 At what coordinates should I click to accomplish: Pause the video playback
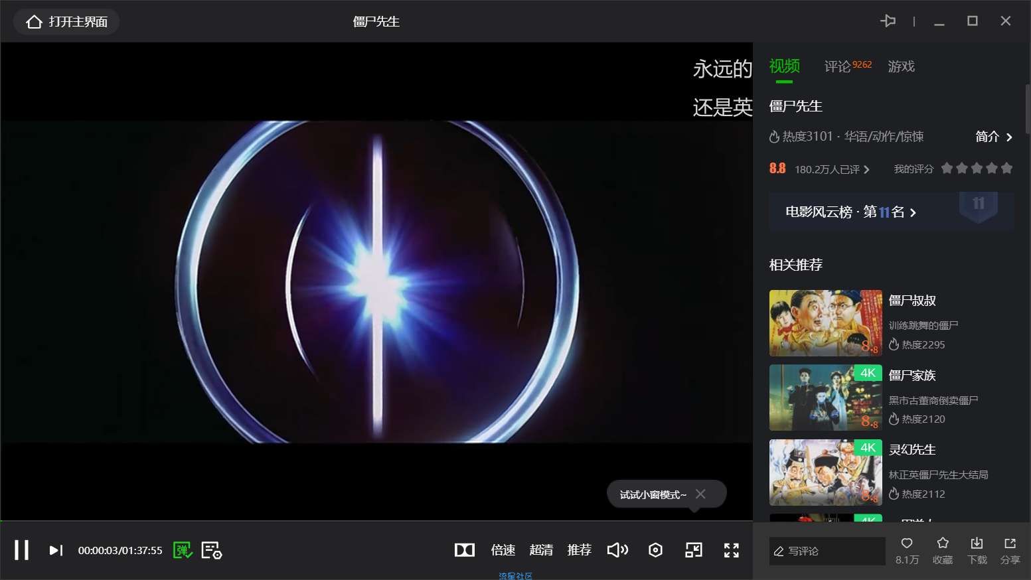(x=21, y=550)
